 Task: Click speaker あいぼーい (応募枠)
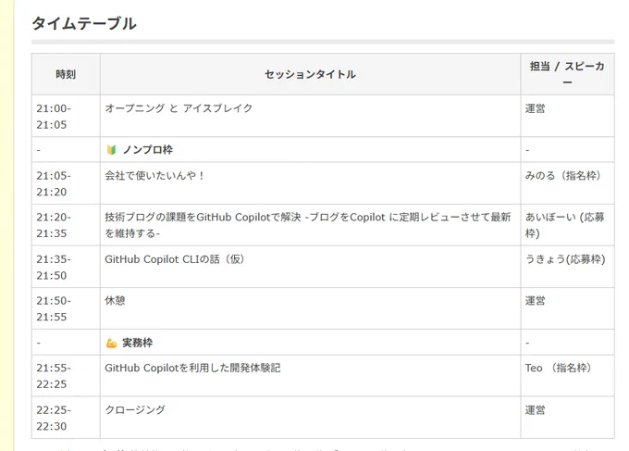pos(565,225)
